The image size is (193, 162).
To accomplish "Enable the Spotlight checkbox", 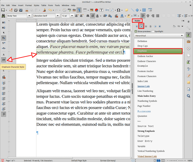I will pos(153,31).
